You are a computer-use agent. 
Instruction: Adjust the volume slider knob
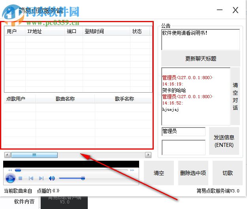(83, 178)
